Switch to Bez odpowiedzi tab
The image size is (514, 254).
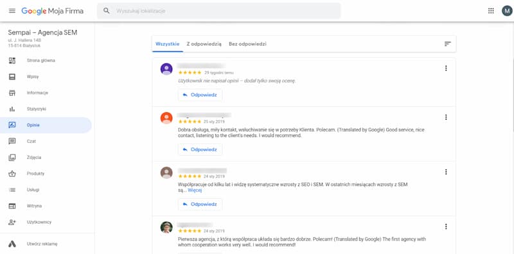247,44
